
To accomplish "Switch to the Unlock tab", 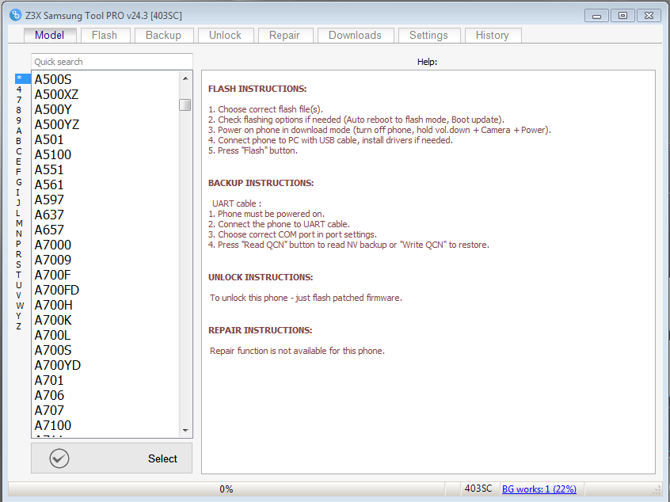I will click(x=225, y=35).
